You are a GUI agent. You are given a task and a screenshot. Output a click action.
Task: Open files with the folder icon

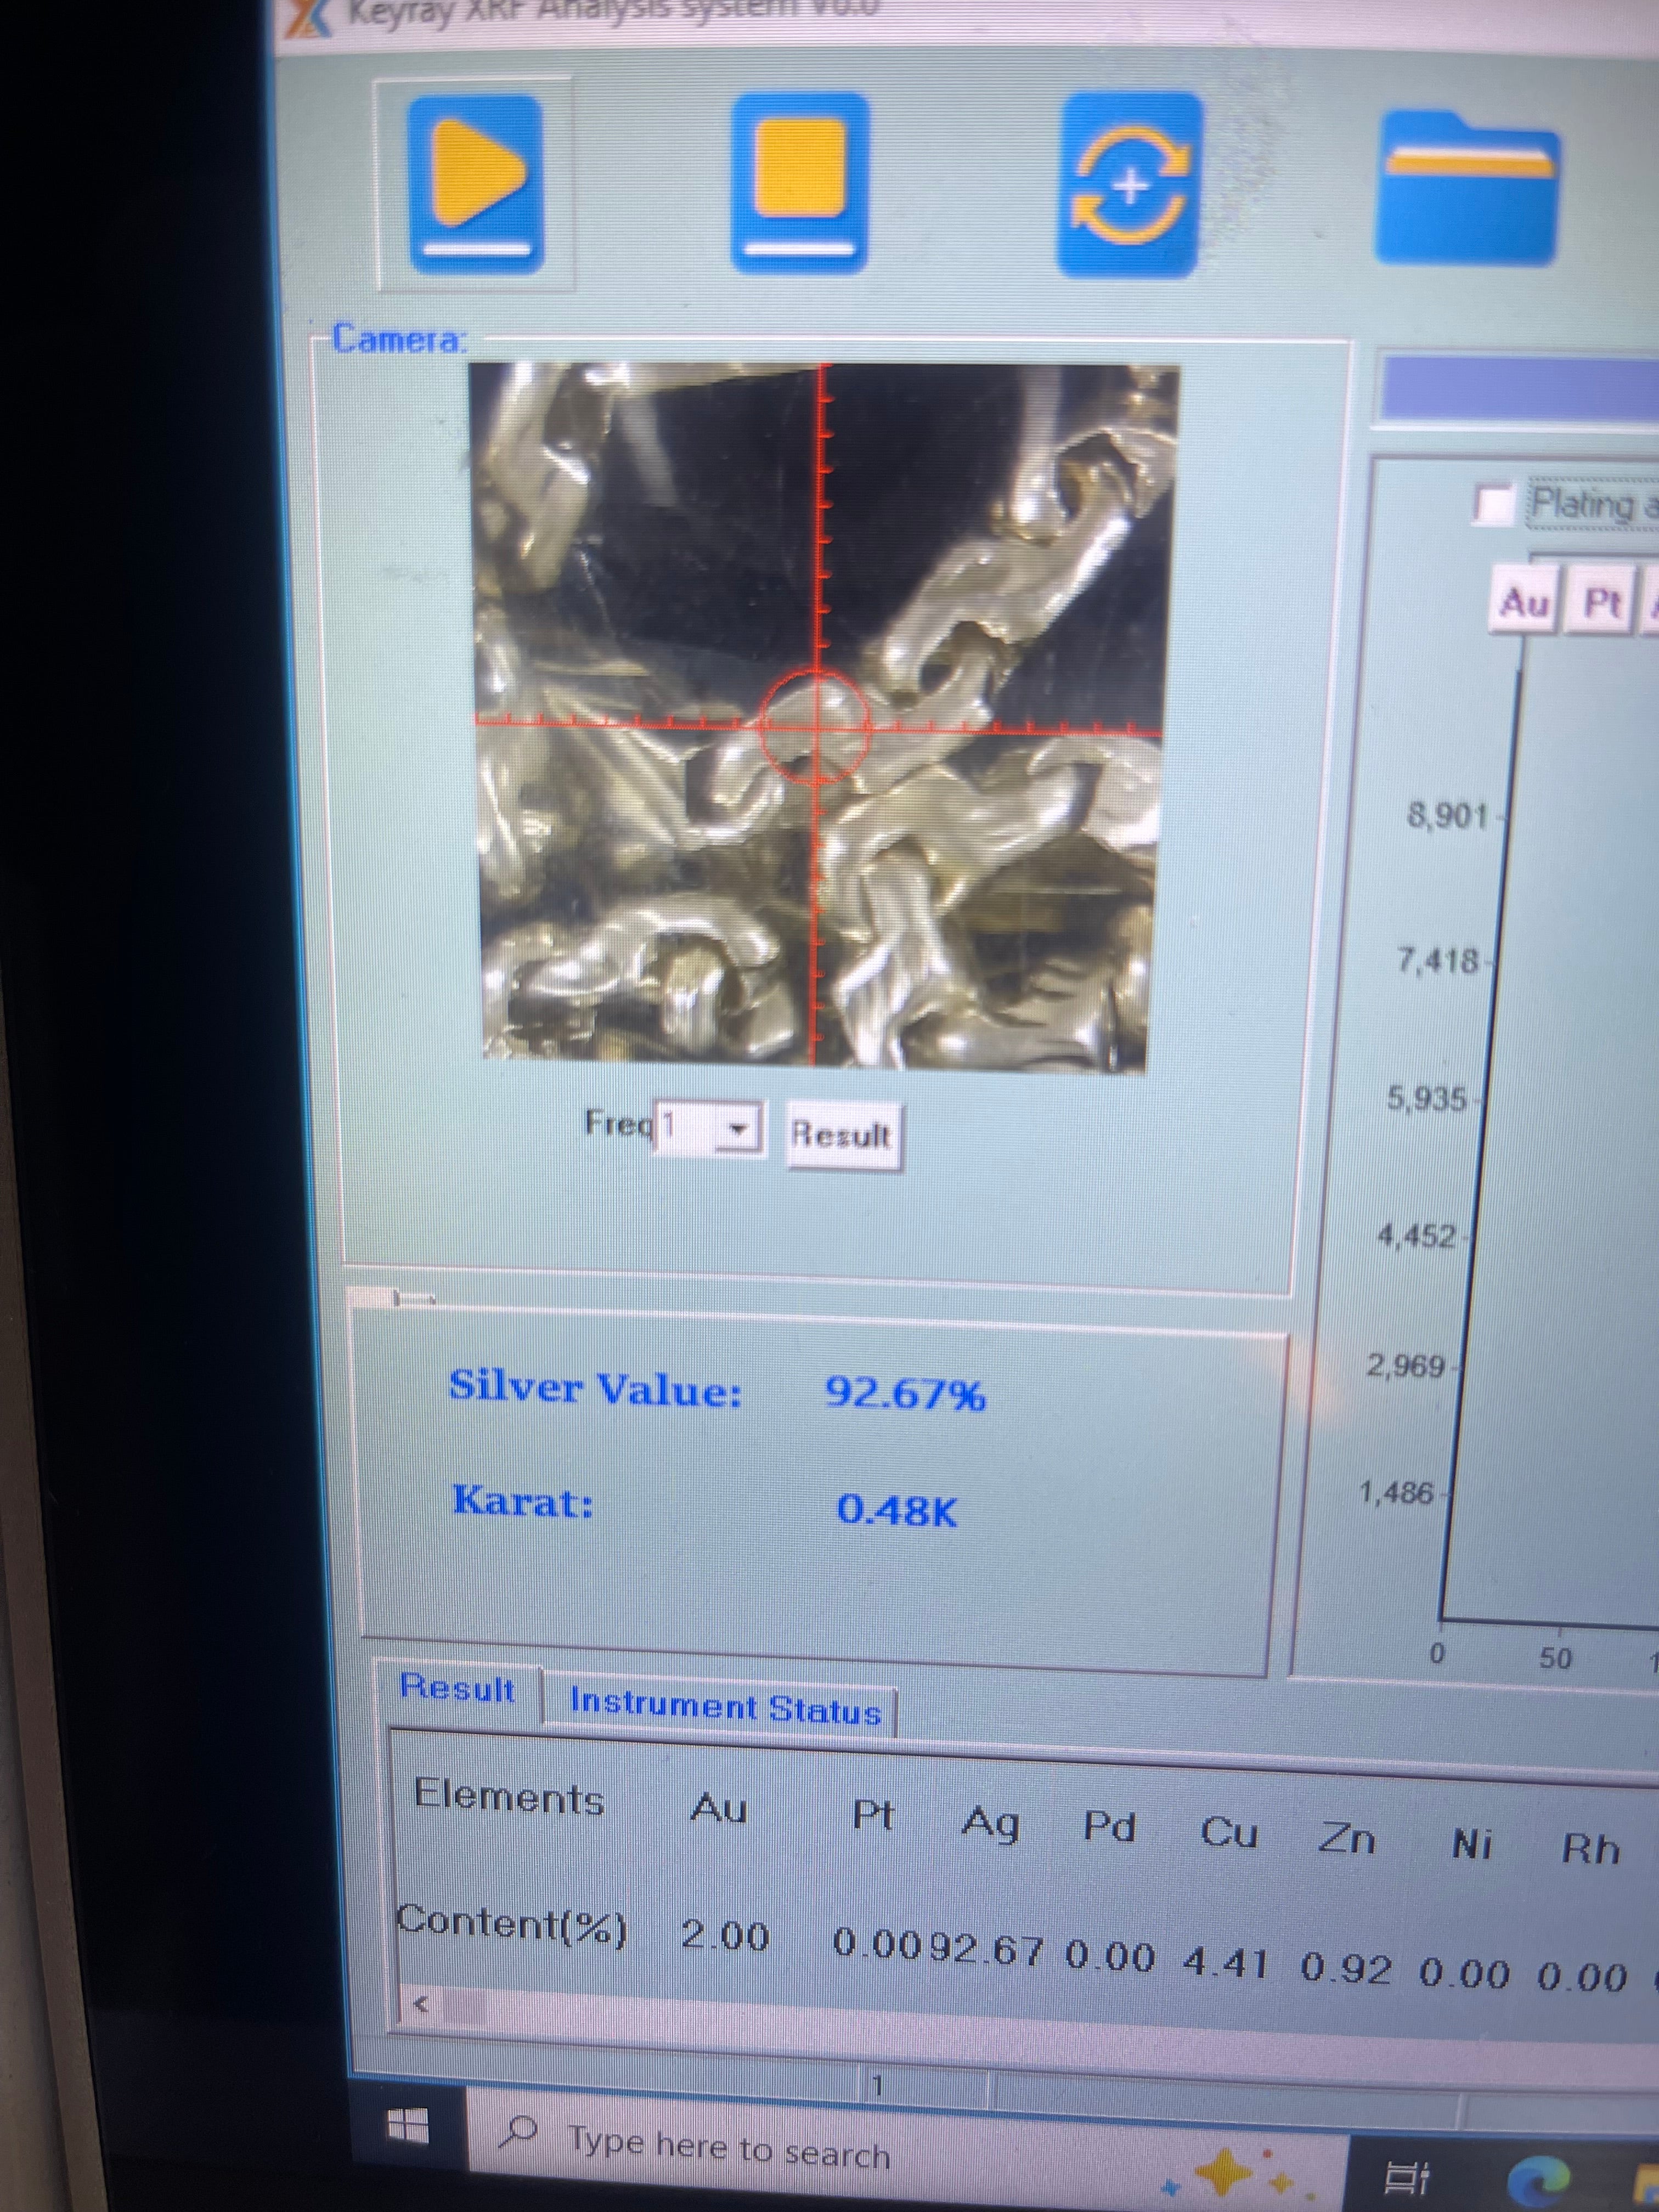click(x=1466, y=187)
